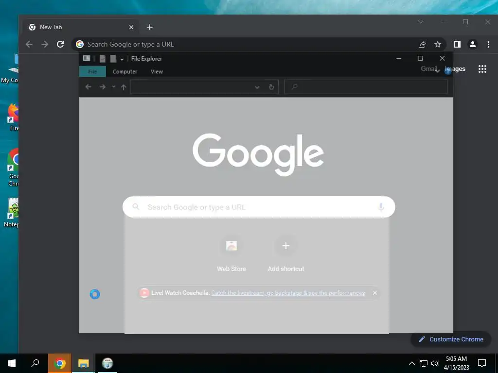This screenshot has width=498, height=373.
Task: Refresh the File Explorer location
Action: coord(271,87)
